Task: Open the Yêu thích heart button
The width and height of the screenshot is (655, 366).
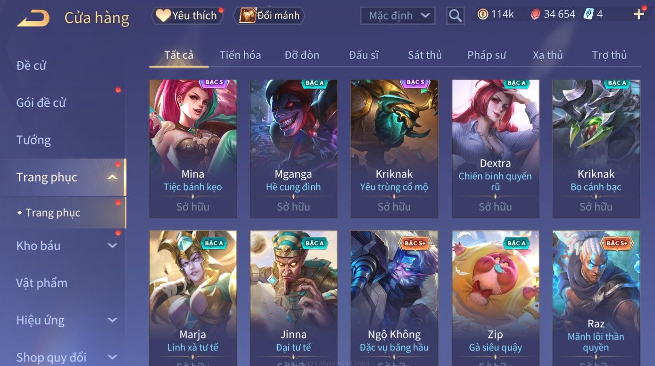Action: point(187,16)
